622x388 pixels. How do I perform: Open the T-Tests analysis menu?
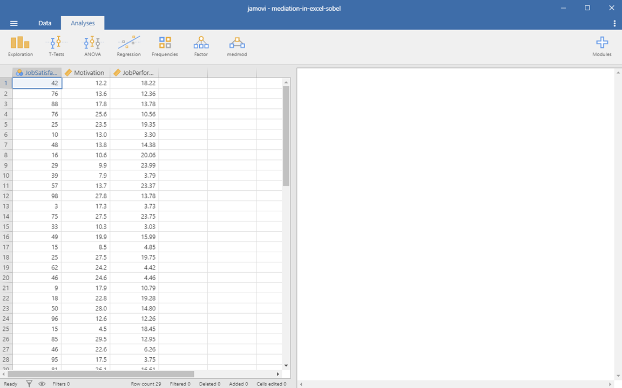56,46
